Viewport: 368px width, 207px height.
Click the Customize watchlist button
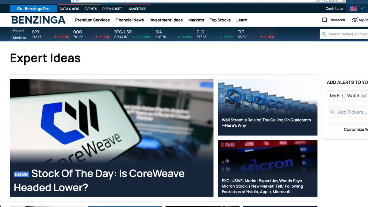347,129
